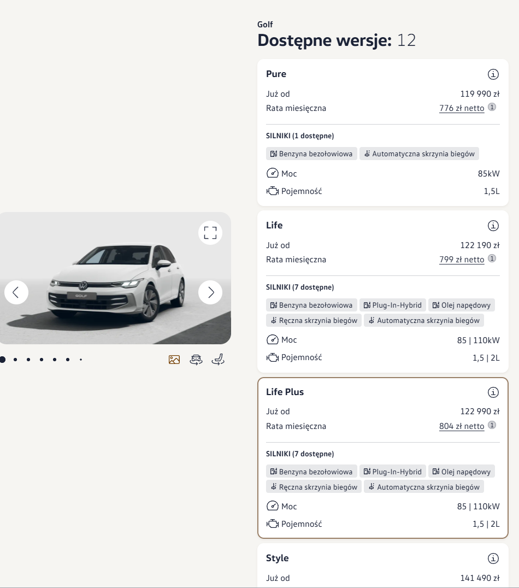
Task: Go to fifth carousel dot
Action: [x=55, y=360]
